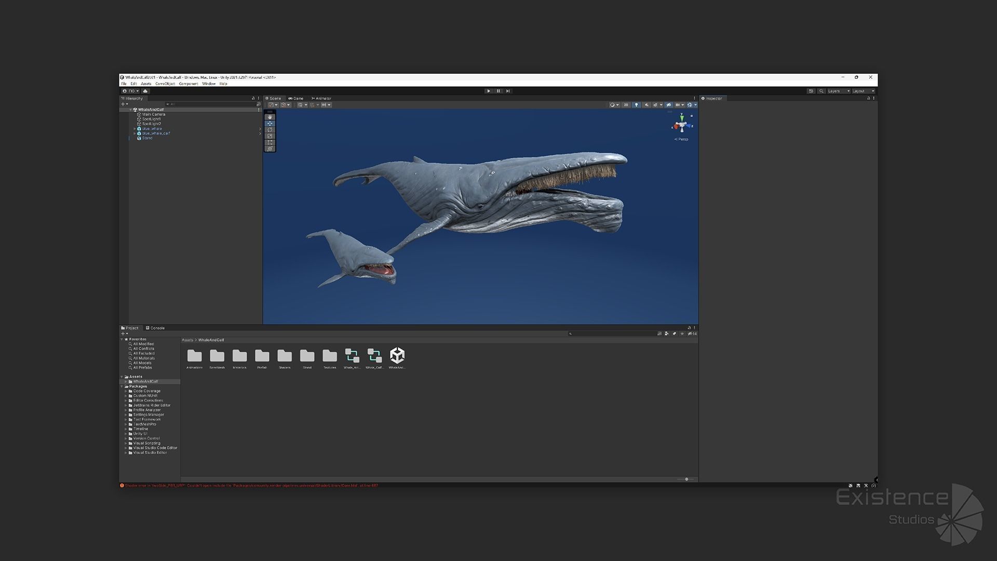
Task: Click Search by Type in Project panel
Action: 666,333
